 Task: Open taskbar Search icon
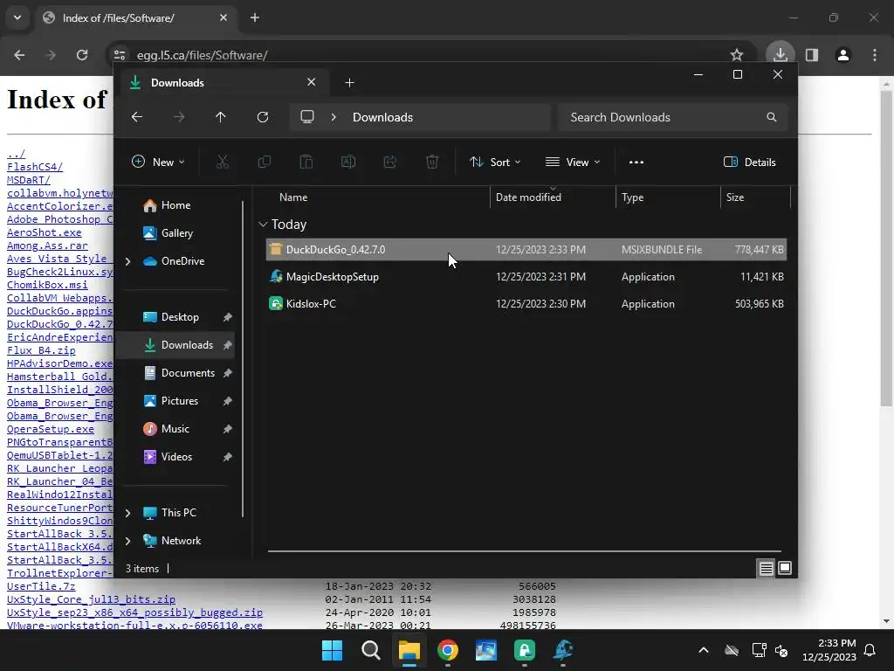coord(370,650)
